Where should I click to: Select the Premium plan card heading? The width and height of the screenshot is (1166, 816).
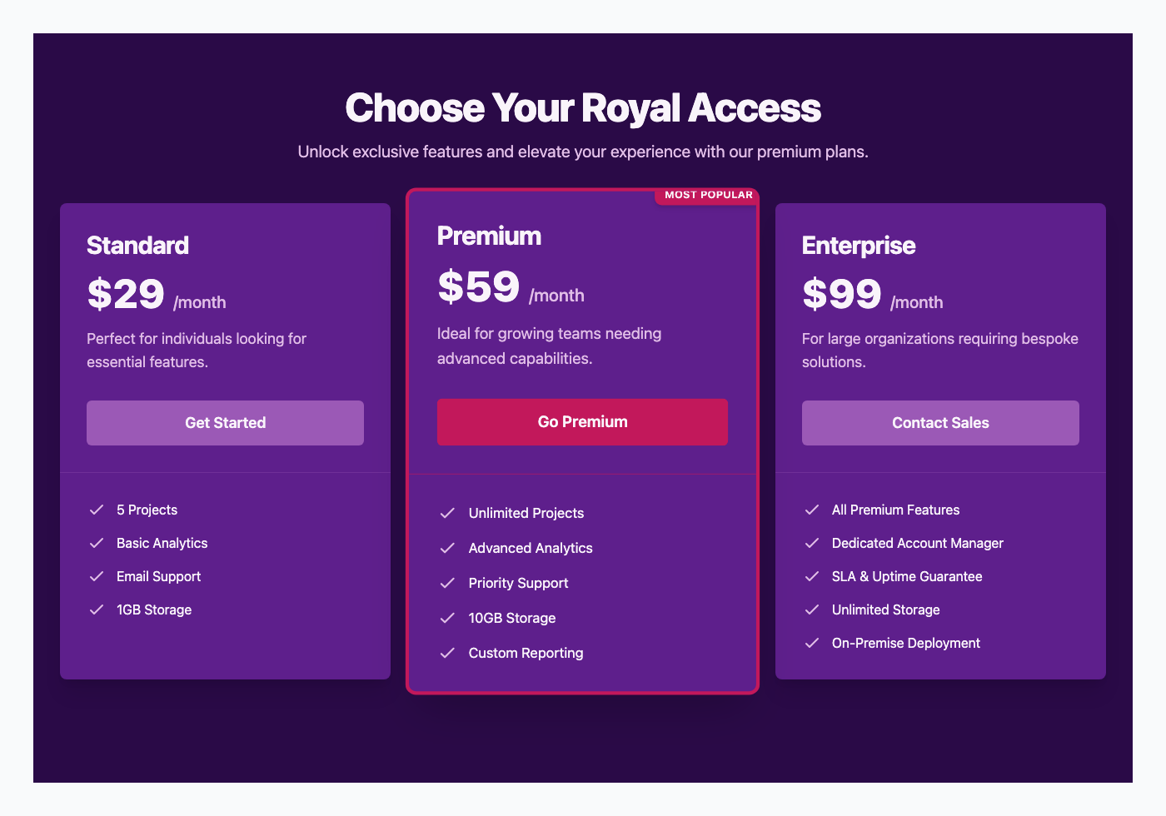coord(489,236)
